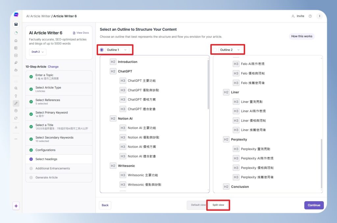Select the Liner H2 heading in Outline 2
The image size is (337, 223).
(235, 92)
